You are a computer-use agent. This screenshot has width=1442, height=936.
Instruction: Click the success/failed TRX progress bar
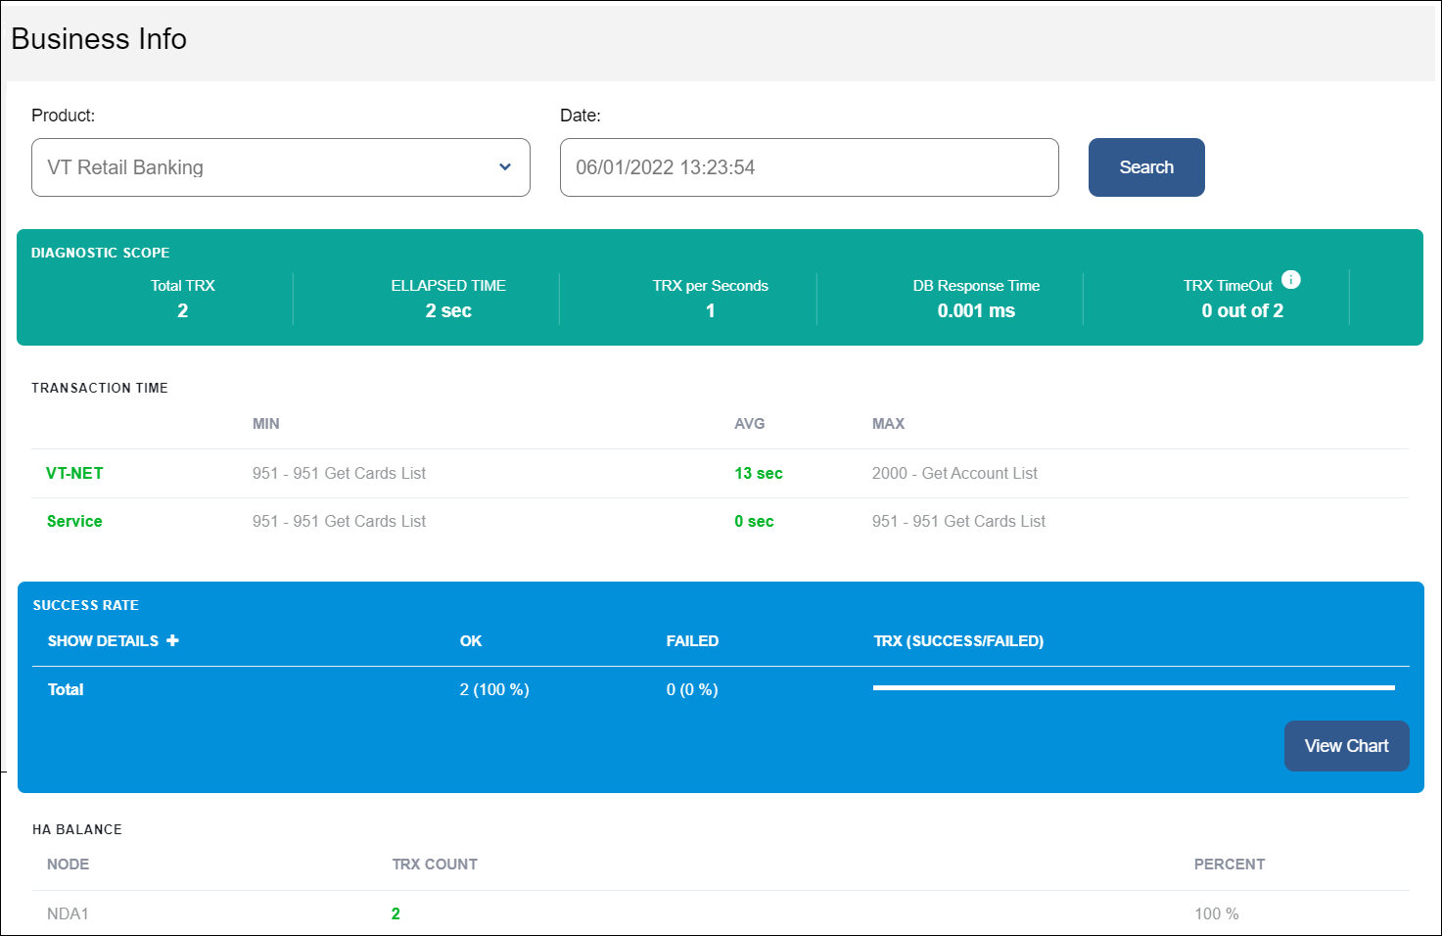[x=1133, y=688]
